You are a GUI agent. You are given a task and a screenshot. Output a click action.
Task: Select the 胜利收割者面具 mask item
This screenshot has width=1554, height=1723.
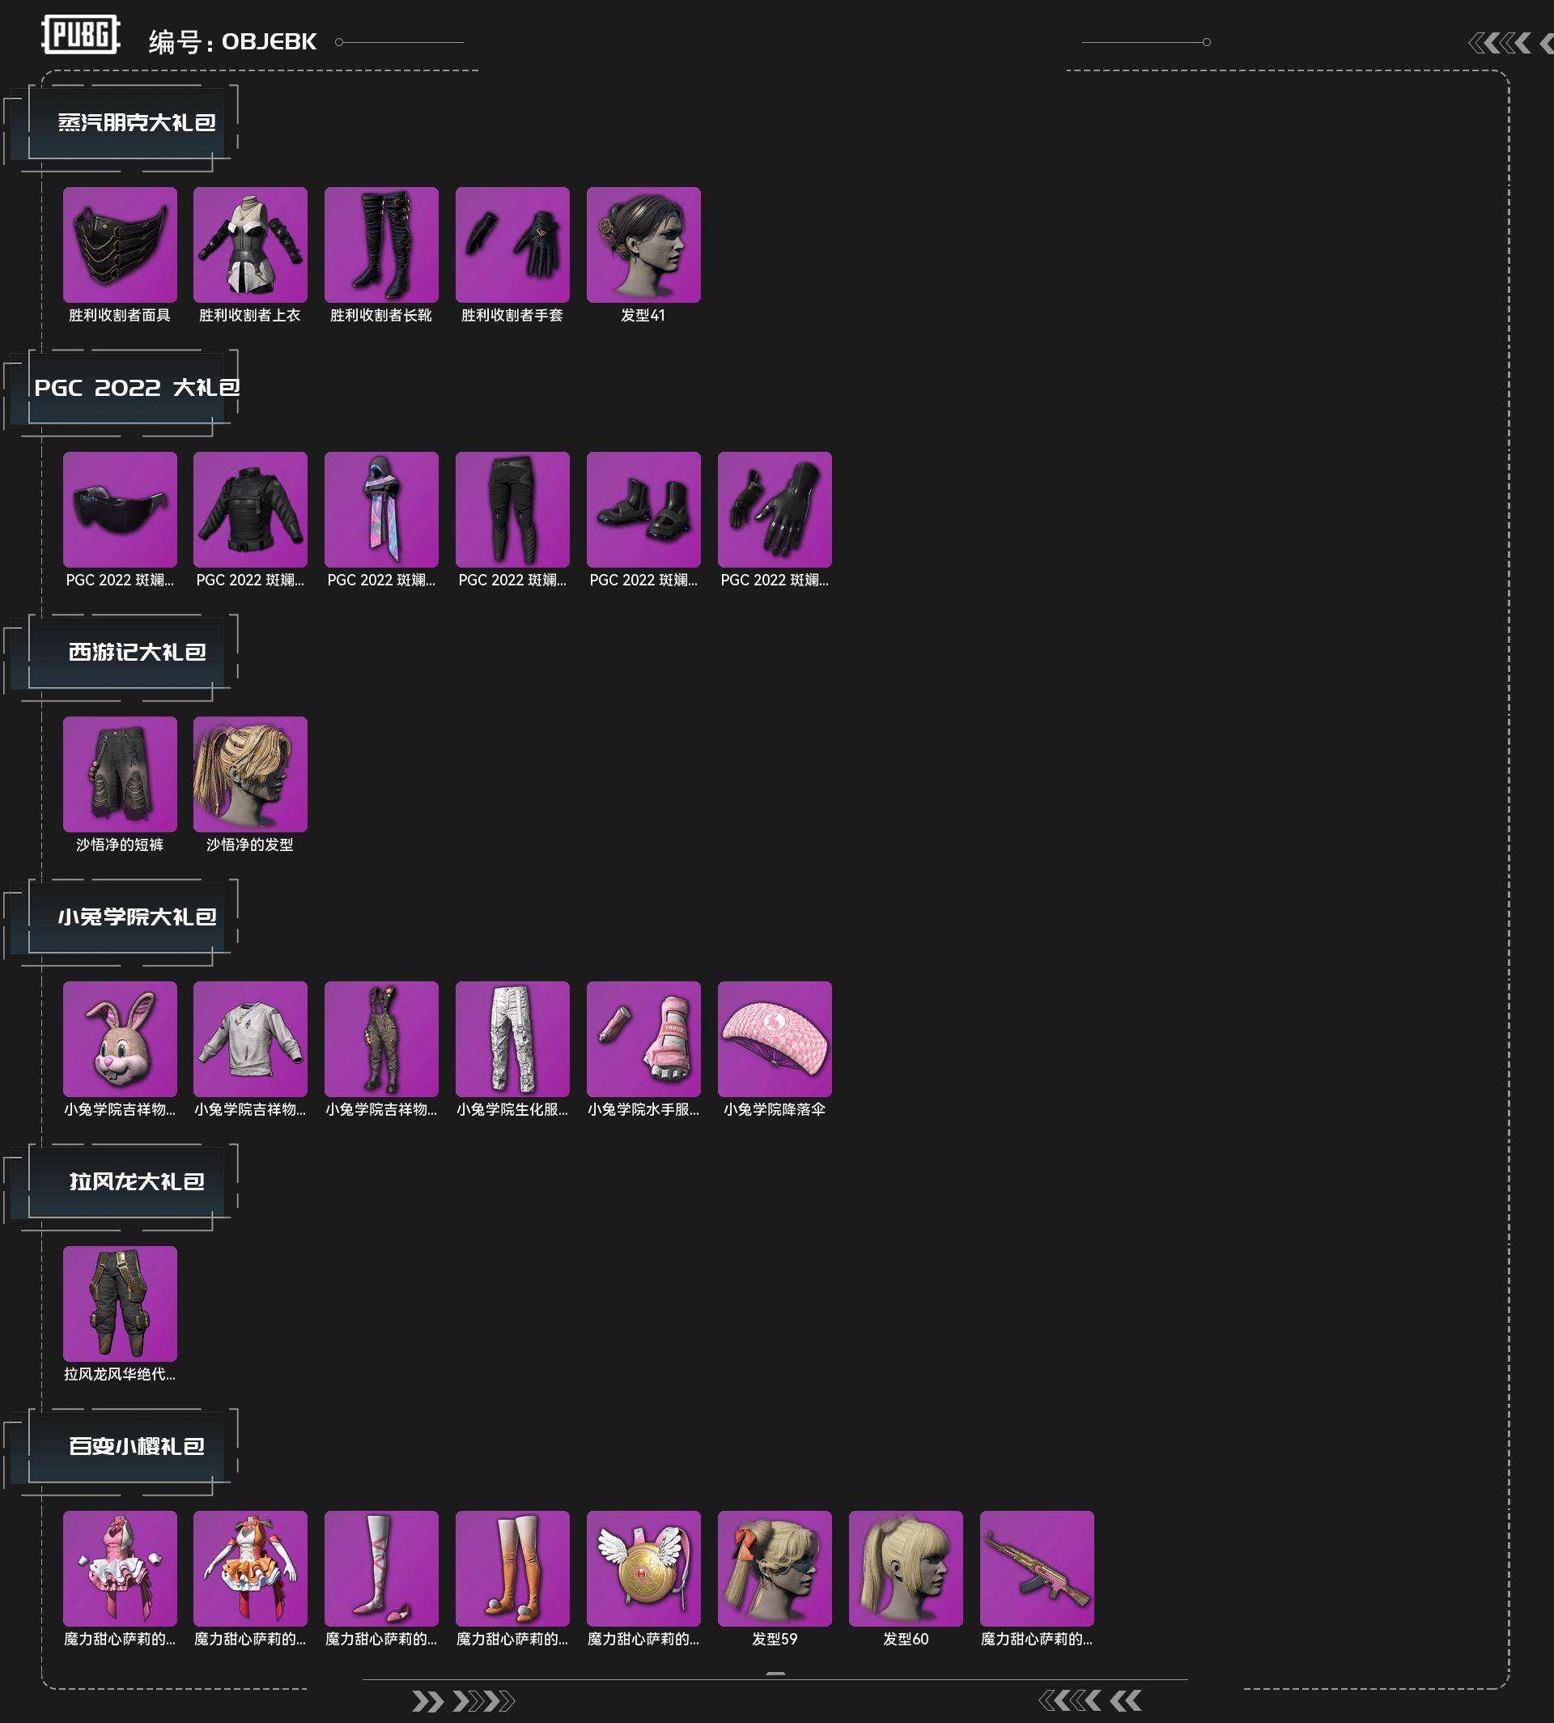(120, 245)
